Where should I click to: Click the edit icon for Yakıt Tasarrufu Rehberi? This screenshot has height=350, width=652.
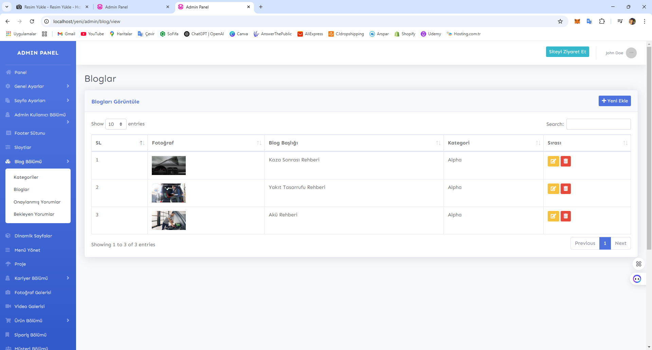[x=553, y=189]
